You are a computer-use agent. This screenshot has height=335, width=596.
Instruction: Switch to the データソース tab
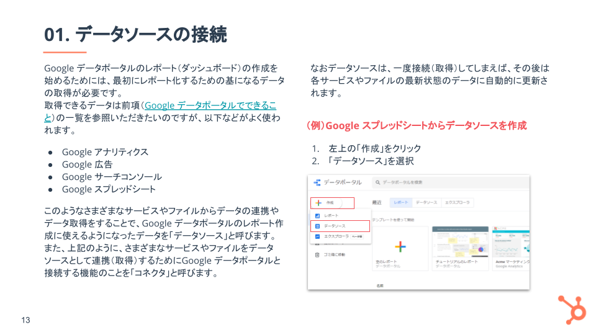pos(427,203)
